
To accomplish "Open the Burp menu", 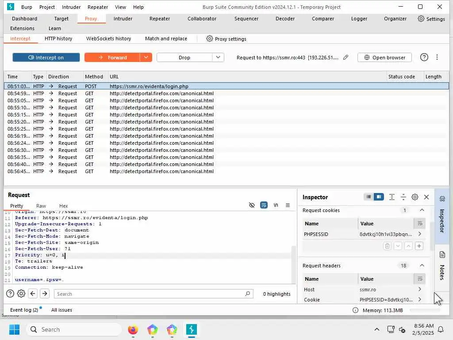I will (x=27, y=7).
